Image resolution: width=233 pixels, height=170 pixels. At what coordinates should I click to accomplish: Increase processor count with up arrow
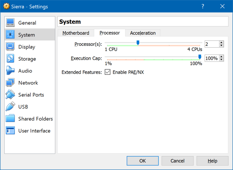(221, 42)
